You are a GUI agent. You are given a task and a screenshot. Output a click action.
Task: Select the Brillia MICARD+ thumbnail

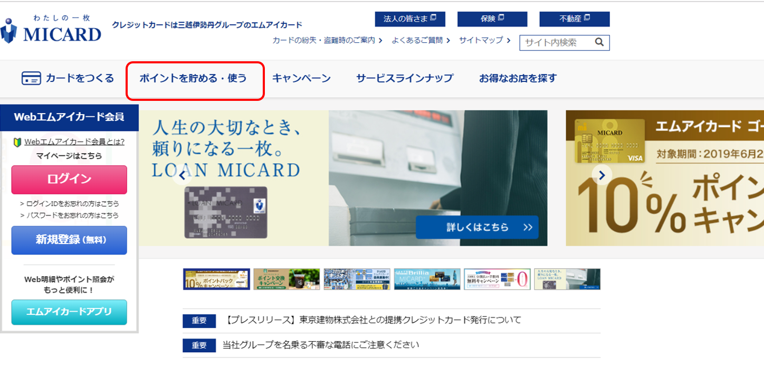click(x=427, y=279)
